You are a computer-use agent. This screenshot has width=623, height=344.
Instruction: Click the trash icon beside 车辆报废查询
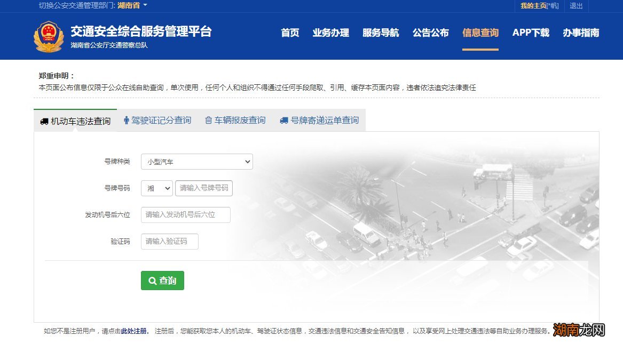click(x=208, y=120)
